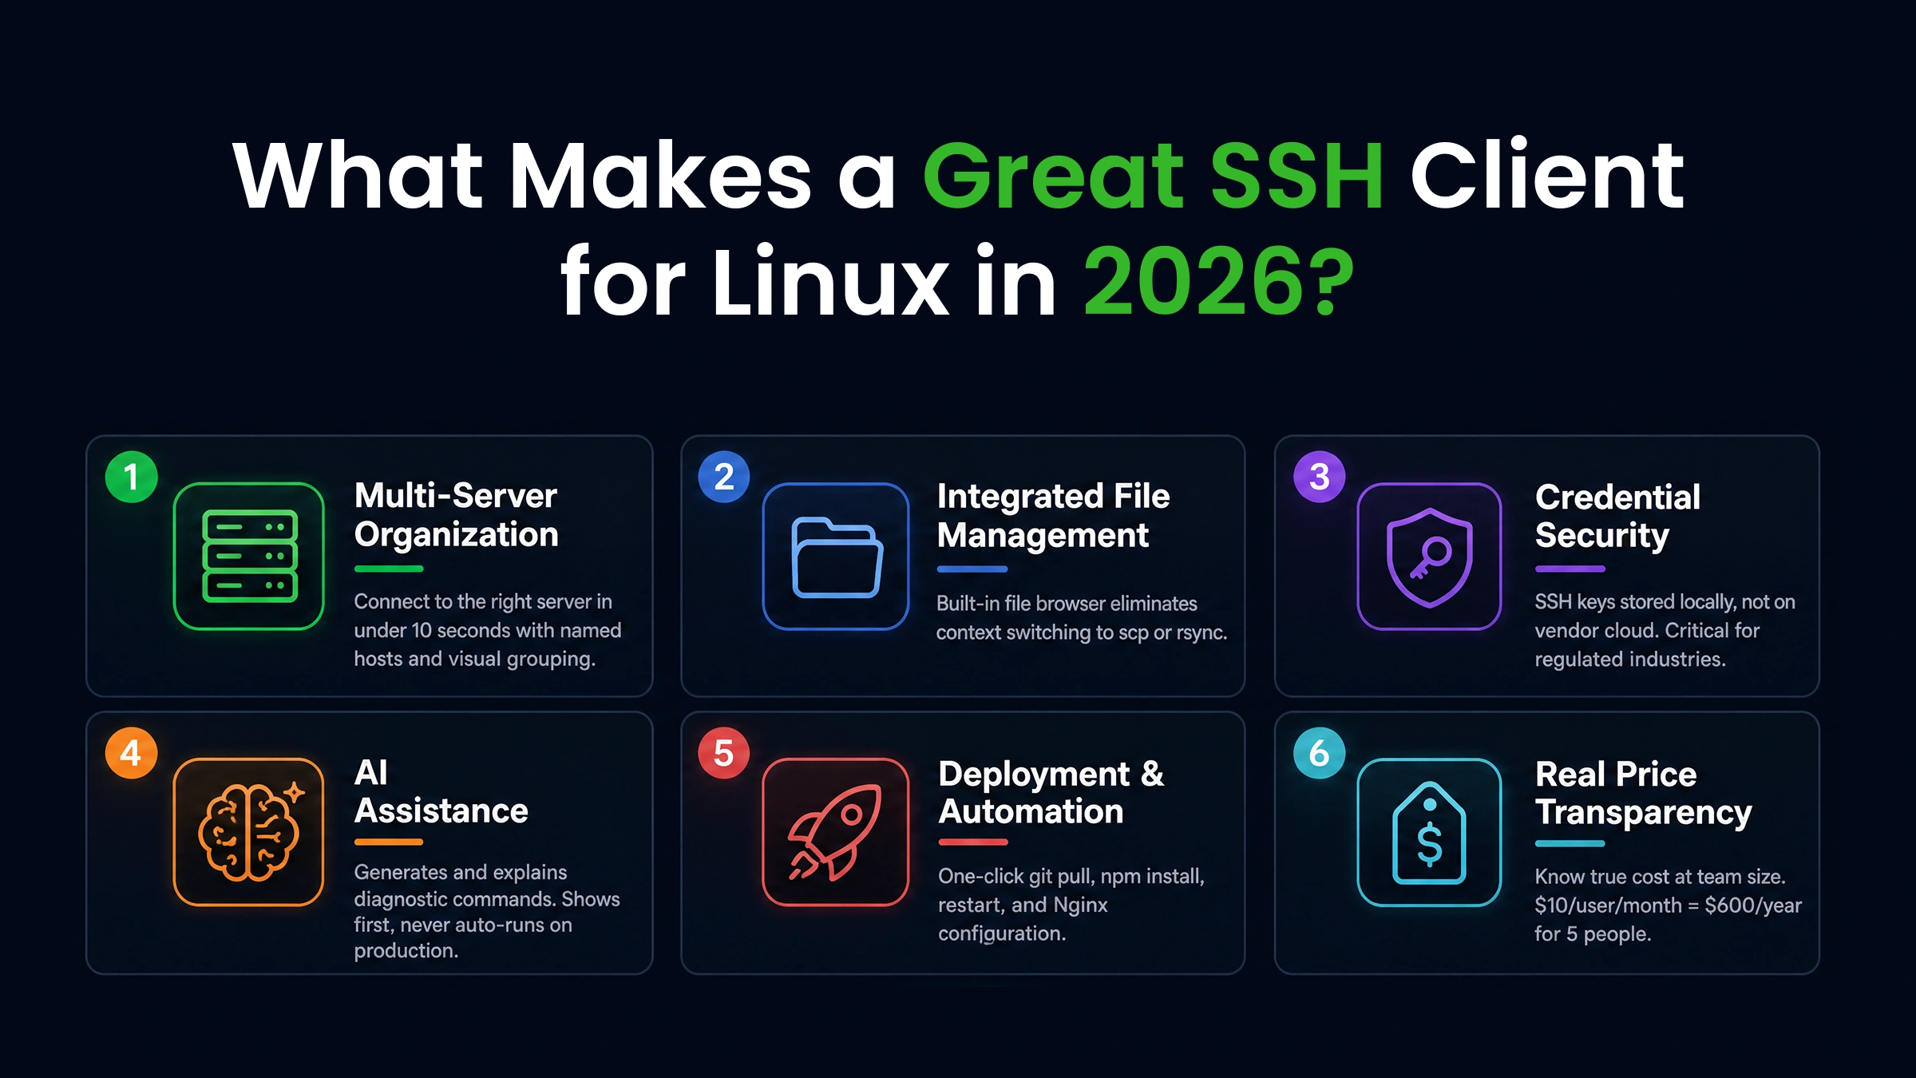Click 'Generates and explains diagnostic commands' text
The image size is (1916, 1078).
pyautogui.click(x=487, y=911)
